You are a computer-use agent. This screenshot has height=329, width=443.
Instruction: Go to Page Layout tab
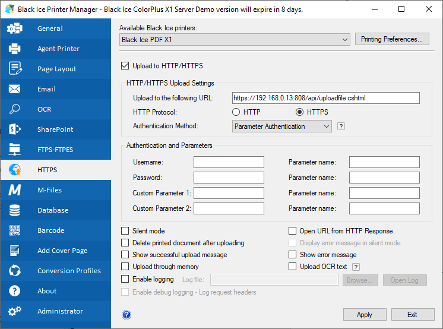(56, 69)
